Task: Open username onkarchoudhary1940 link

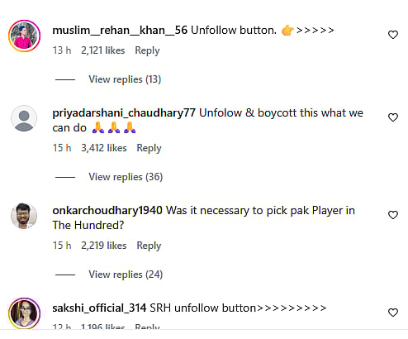Action: coord(107,211)
